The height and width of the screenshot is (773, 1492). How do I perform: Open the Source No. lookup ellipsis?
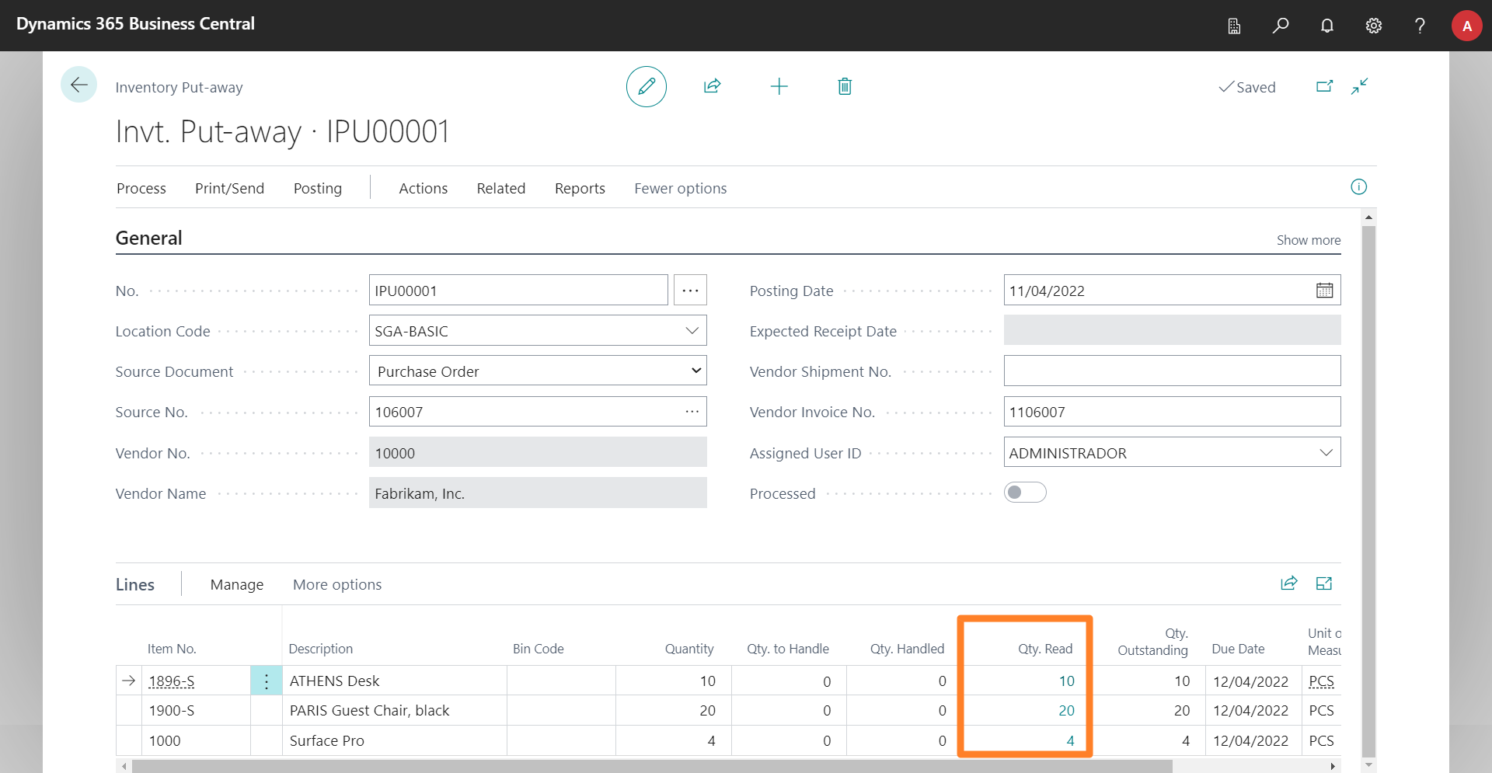pyautogui.click(x=692, y=412)
